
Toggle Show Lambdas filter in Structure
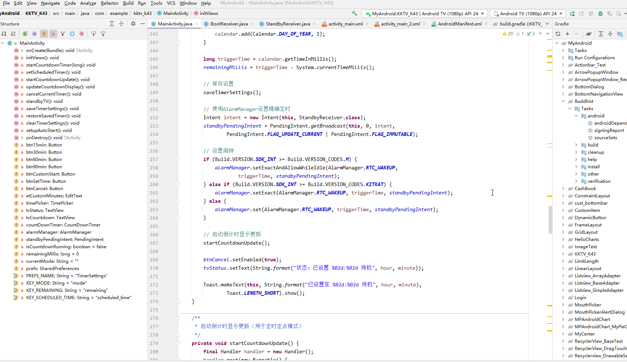tap(82, 34)
